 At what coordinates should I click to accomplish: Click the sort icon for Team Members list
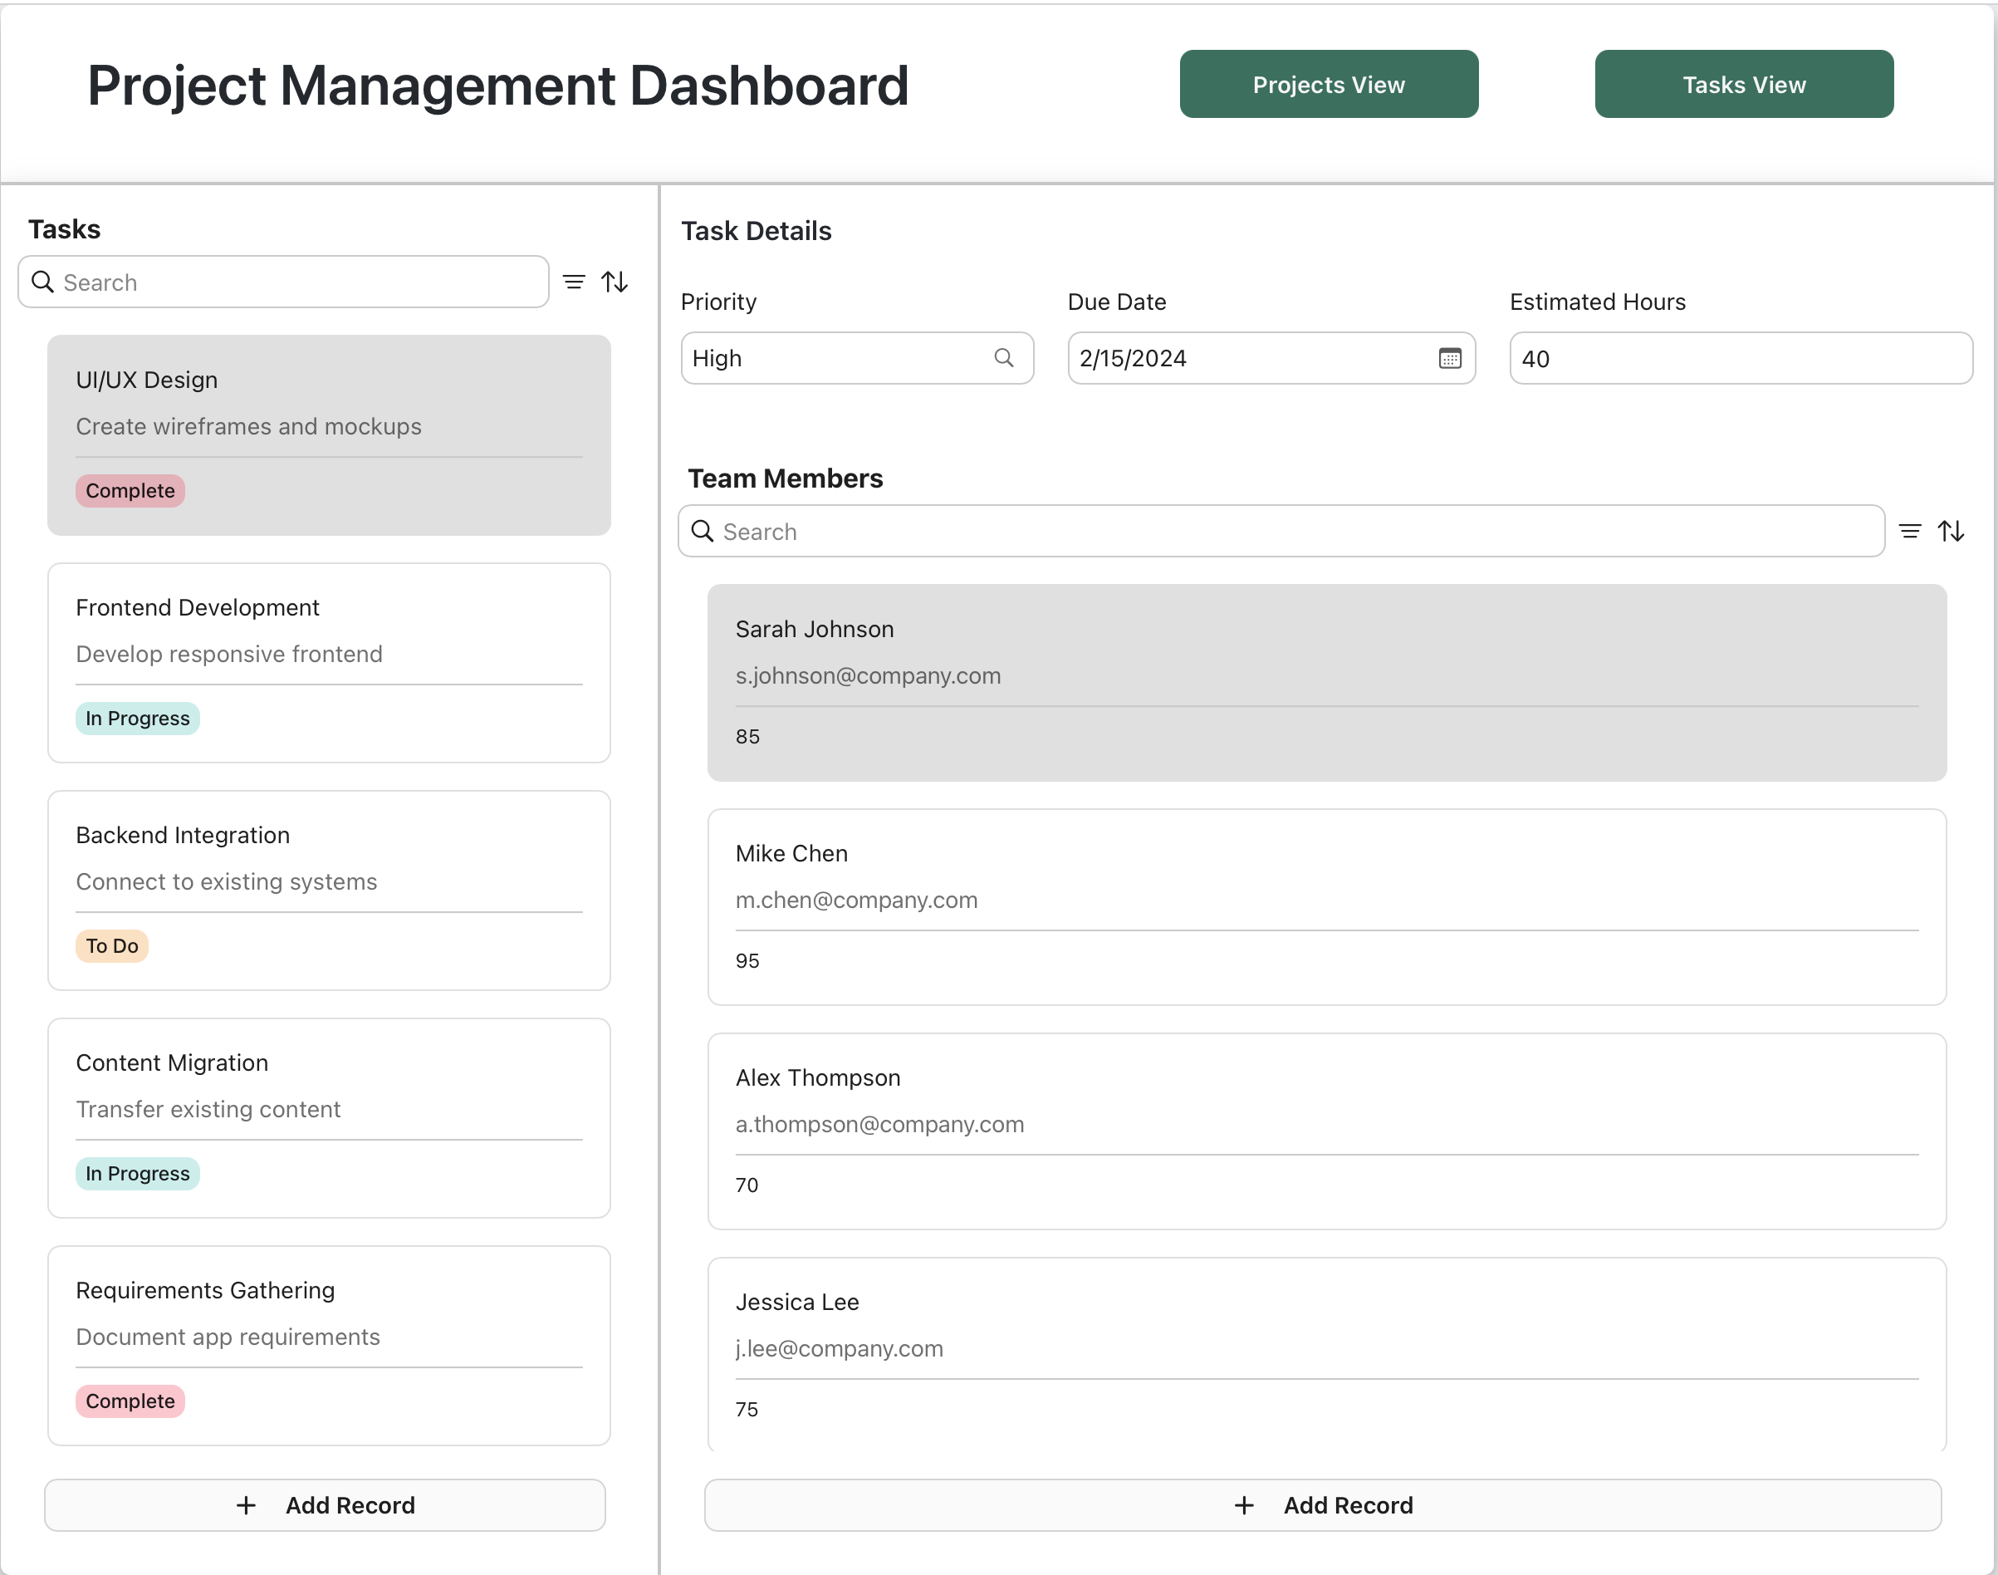point(1952,530)
